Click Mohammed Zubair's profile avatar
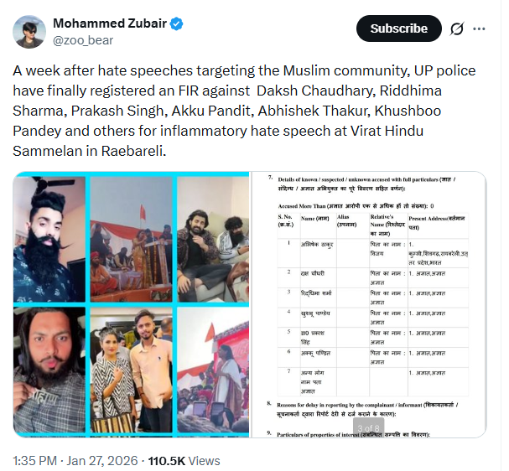The width and height of the screenshot is (509, 471). 31,31
